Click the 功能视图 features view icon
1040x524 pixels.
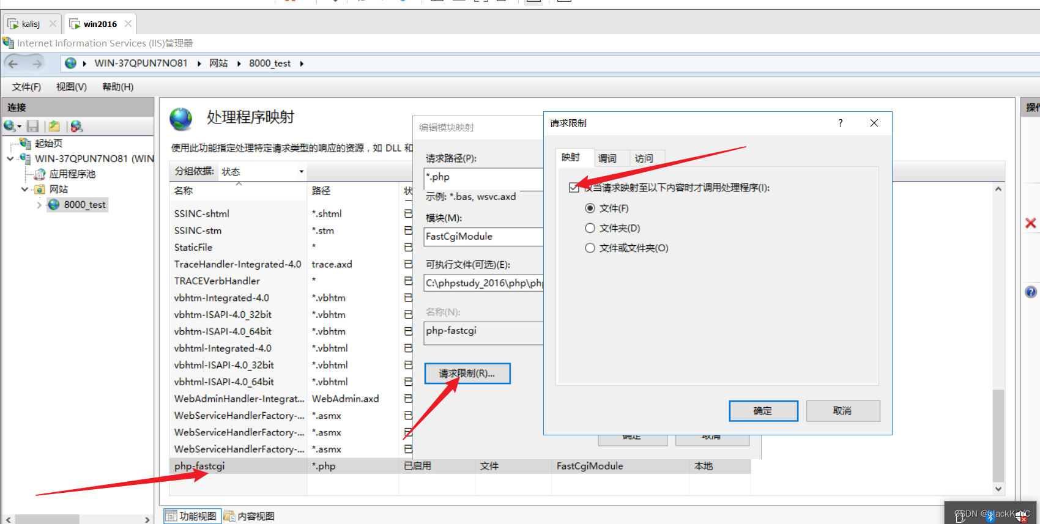point(171,516)
